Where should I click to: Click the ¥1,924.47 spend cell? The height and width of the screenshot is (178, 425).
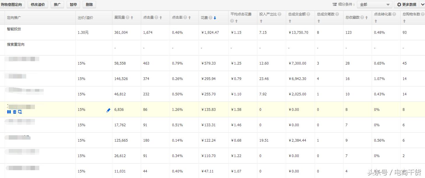(210, 33)
